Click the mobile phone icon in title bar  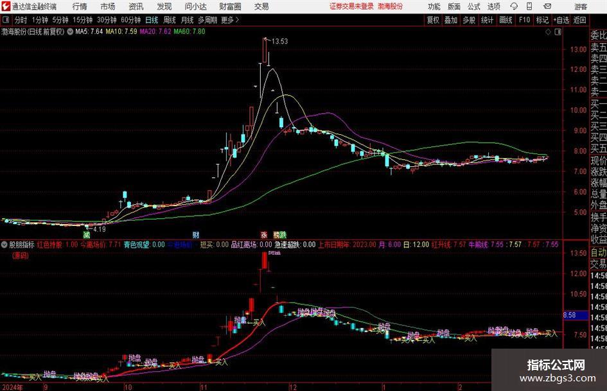click(529, 6)
